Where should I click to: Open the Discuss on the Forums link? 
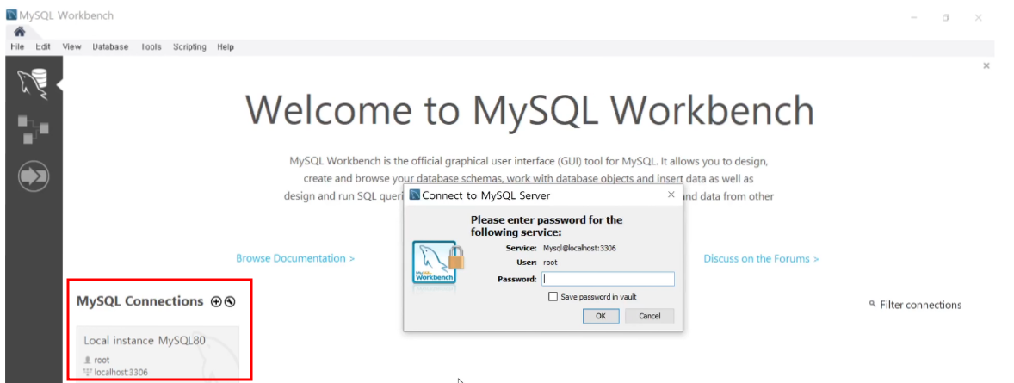click(761, 259)
